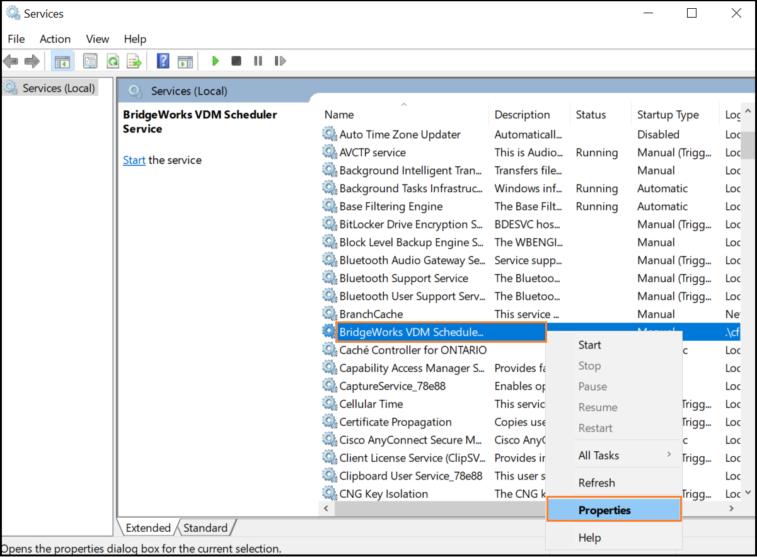Image resolution: width=757 pixels, height=557 pixels.
Task: Click the Properties toolbar icon
Action: coord(90,61)
